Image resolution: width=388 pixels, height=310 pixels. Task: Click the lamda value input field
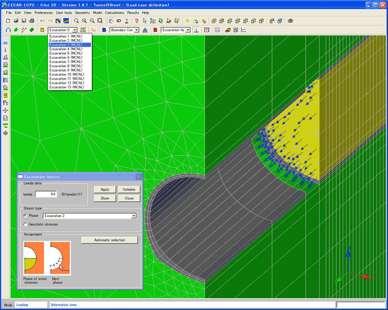click(x=46, y=194)
